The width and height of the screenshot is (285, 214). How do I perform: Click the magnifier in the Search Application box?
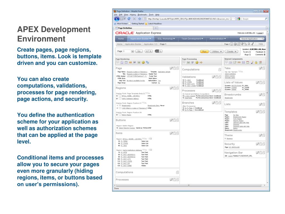click(263, 39)
